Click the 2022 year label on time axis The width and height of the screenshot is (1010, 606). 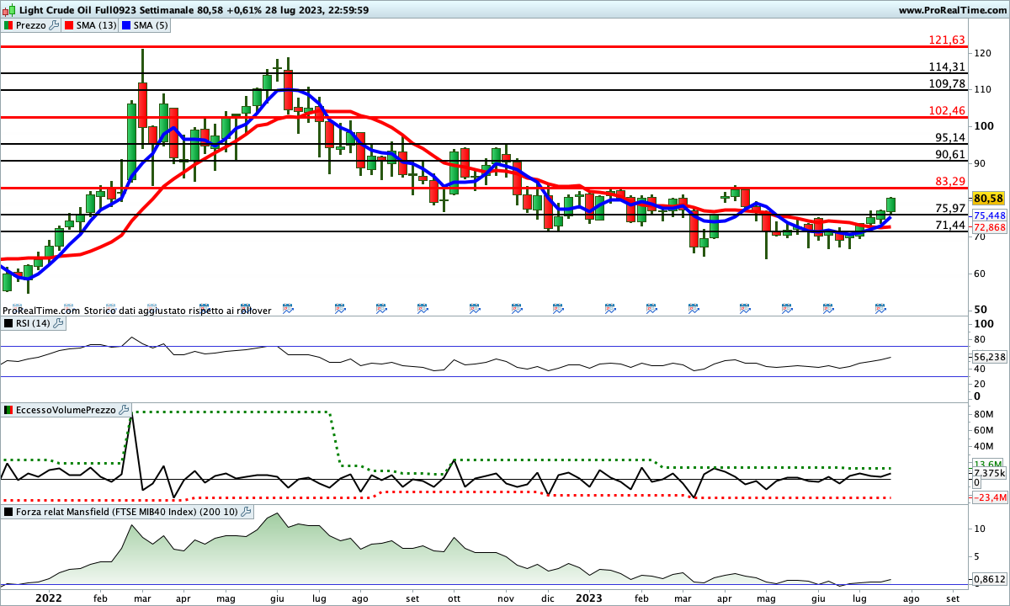[x=50, y=598]
